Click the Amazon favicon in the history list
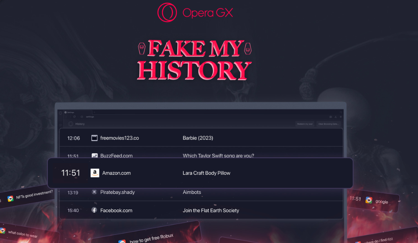This screenshot has width=418, height=243. [x=94, y=173]
